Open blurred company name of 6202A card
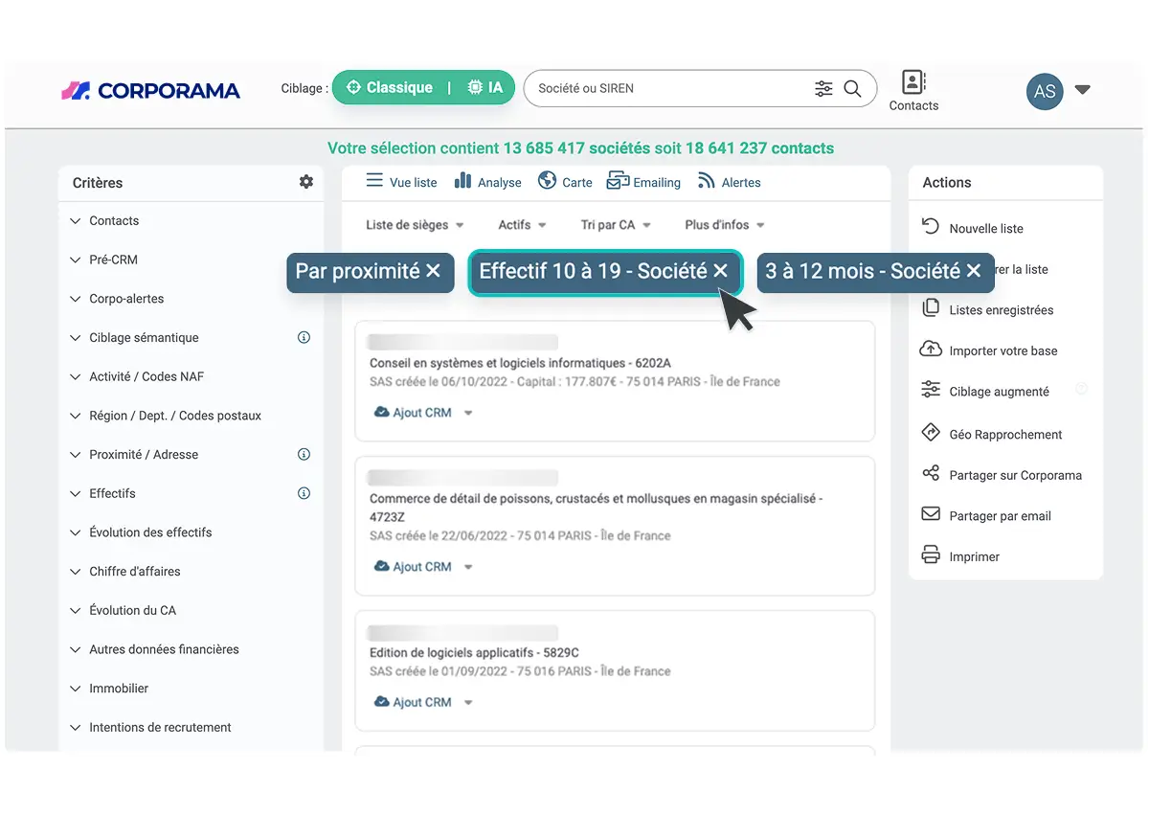Viewport: 1149px width, 814px height. tap(462, 342)
